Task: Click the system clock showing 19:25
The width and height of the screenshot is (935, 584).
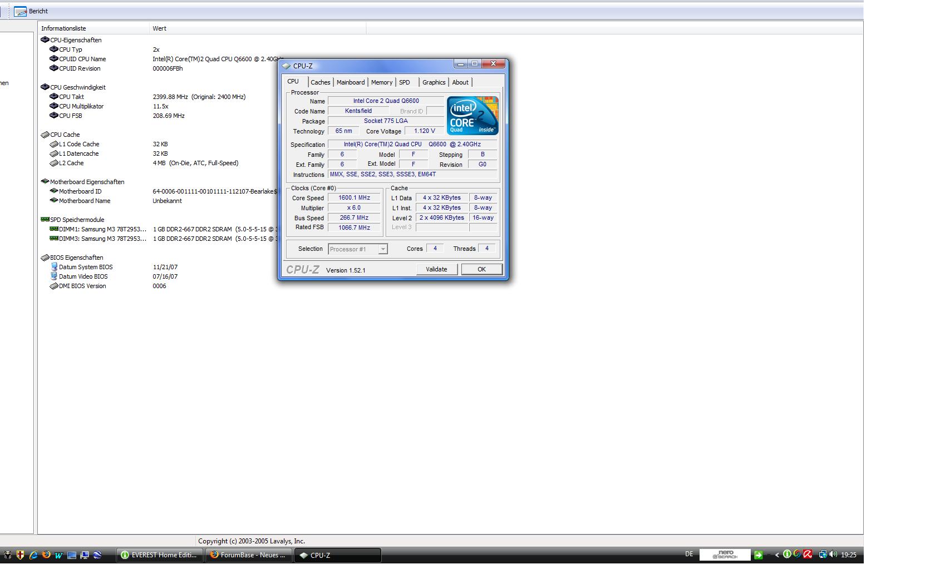Action: pyautogui.click(x=849, y=555)
